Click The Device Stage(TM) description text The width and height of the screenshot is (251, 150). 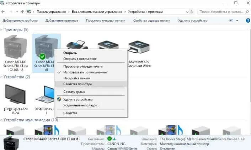tap(202, 139)
